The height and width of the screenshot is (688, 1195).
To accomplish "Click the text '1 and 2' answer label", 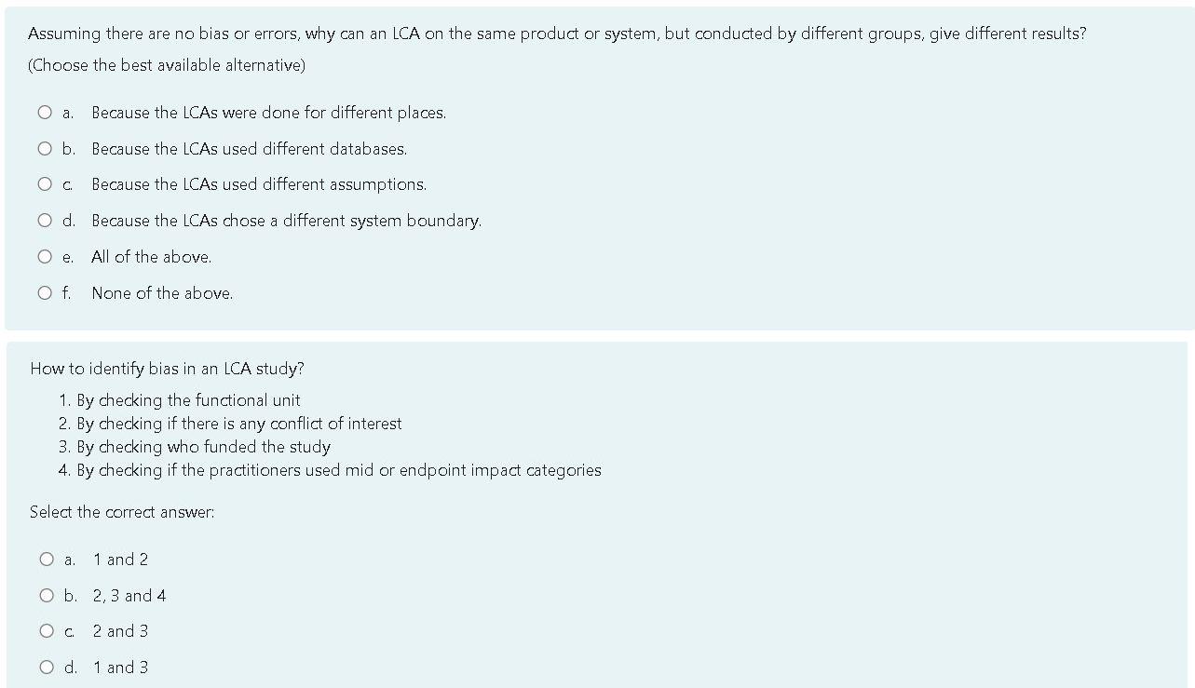I will tap(120, 559).
